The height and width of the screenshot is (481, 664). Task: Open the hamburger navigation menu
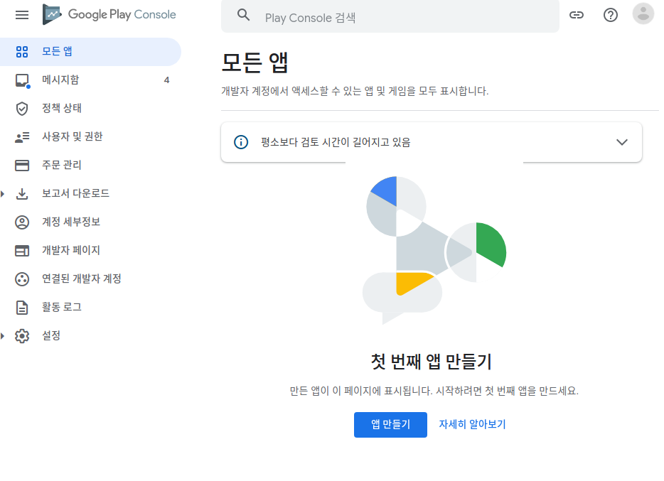coord(22,15)
